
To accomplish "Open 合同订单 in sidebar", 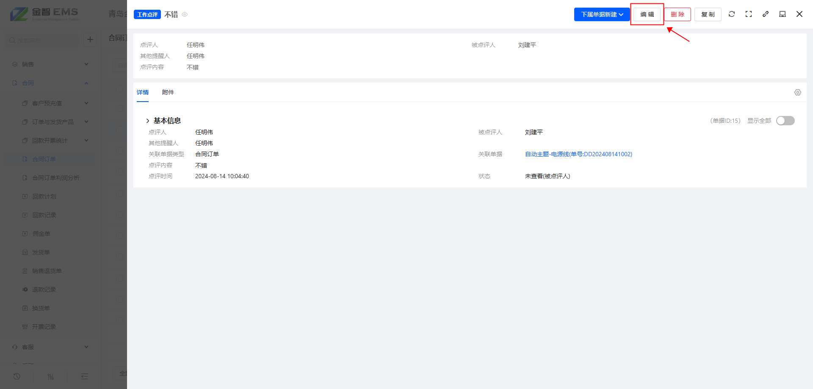I will pyautogui.click(x=50, y=159).
